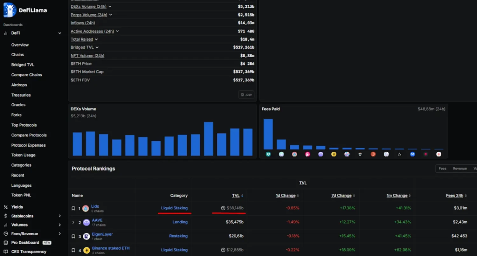The image size is (477, 256).
Task: Switch to the Revenue tab
Action: coord(460,169)
